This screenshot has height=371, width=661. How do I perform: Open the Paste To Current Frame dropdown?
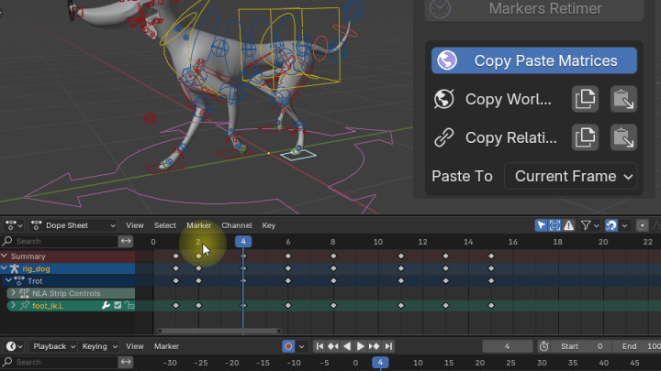pos(571,176)
